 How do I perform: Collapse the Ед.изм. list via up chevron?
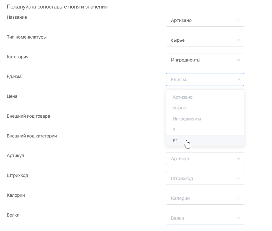tap(238, 80)
